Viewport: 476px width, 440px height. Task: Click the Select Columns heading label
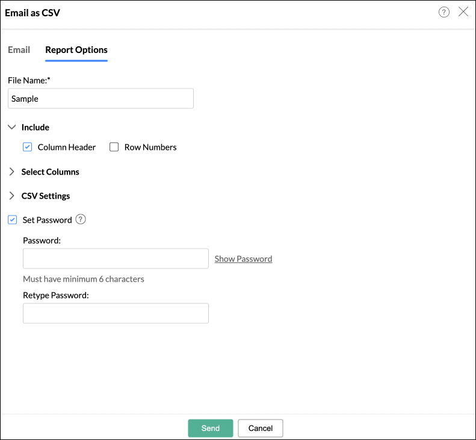click(x=51, y=172)
